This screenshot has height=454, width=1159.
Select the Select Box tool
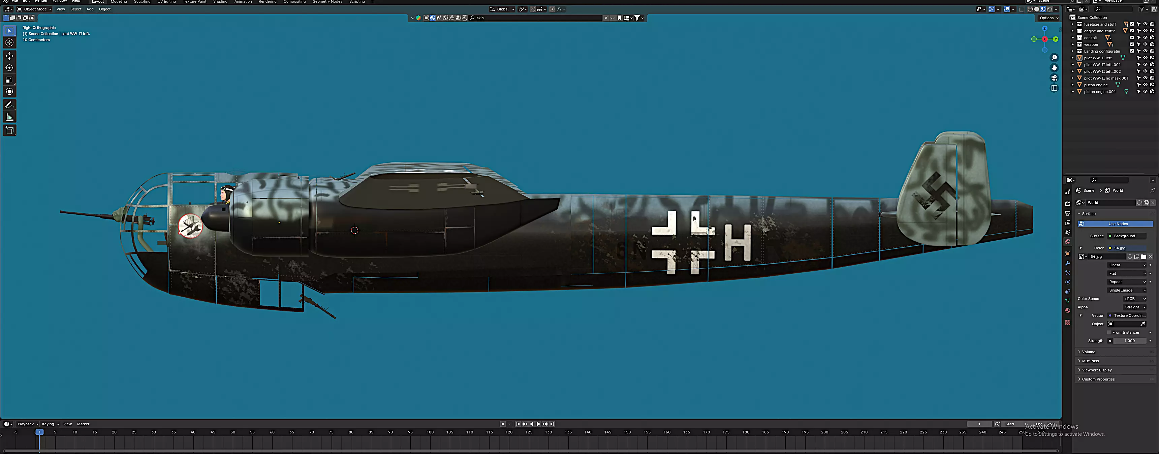9,31
